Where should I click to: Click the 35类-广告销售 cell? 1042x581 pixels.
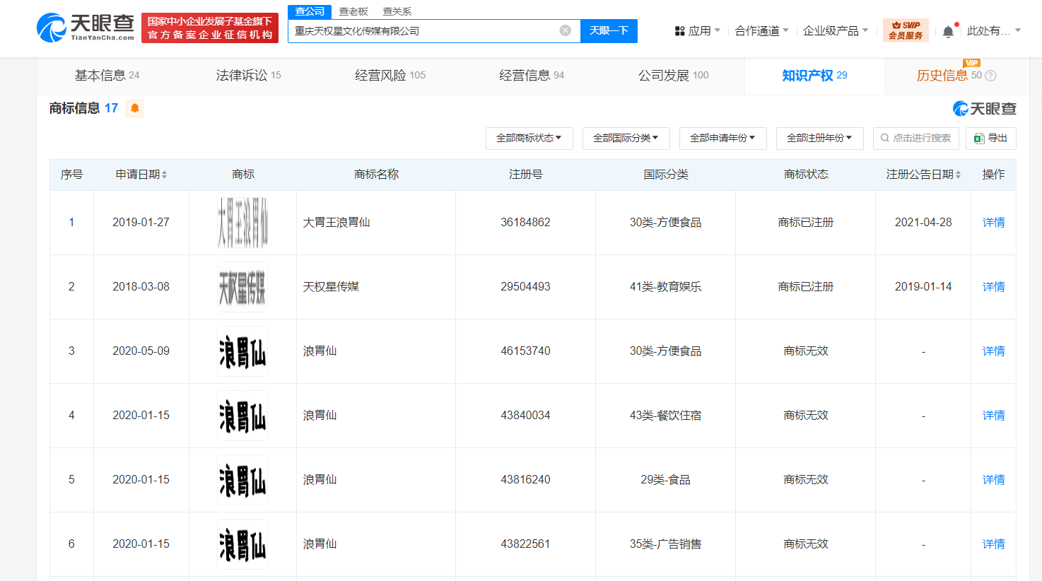click(x=665, y=544)
